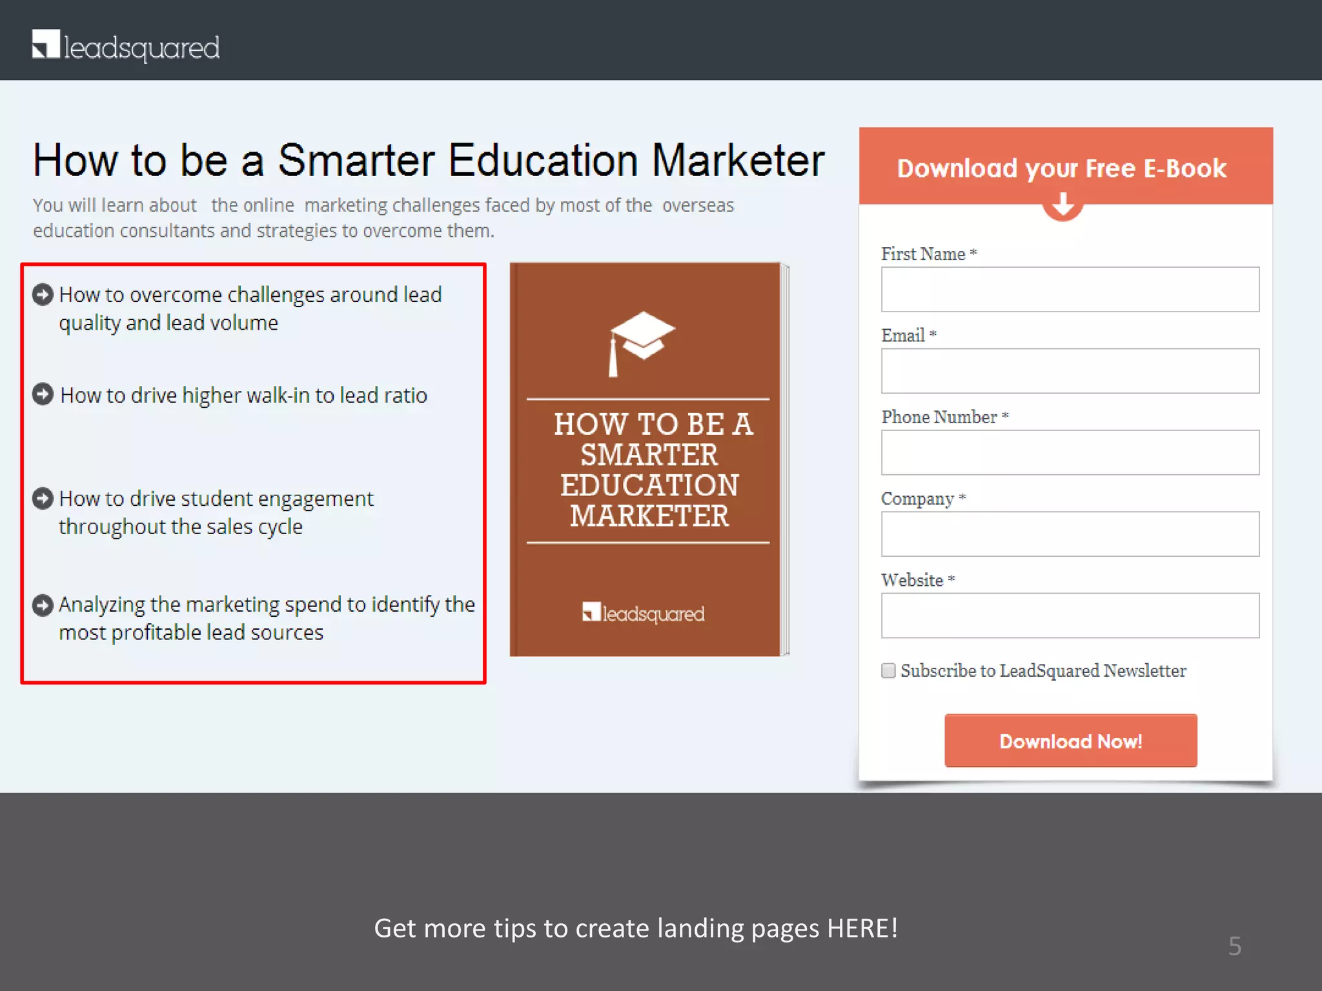Click the arrow bullet beside marketing spend item
This screenshot has height=991, width=1322.
pos(43,605)
